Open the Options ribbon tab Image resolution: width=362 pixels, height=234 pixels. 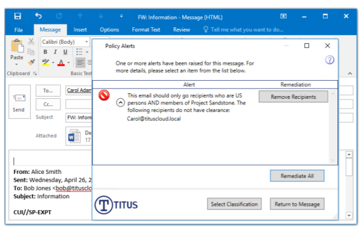pyautogui.click(x=109, y=30)
